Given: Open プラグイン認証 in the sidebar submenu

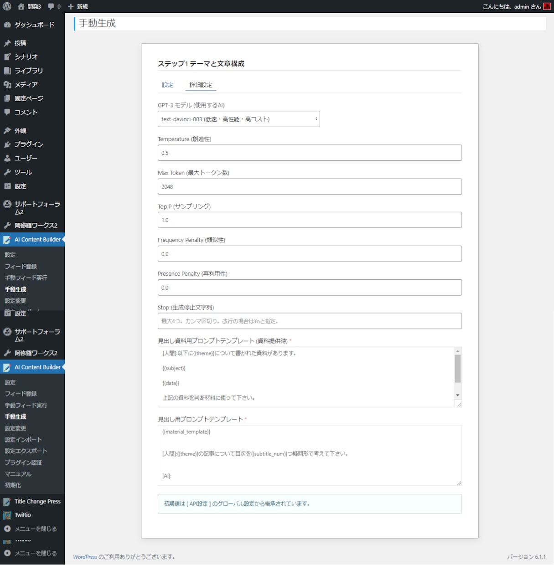Looking at the screenshot, I should pyautogui.click(x=23, y=462).
